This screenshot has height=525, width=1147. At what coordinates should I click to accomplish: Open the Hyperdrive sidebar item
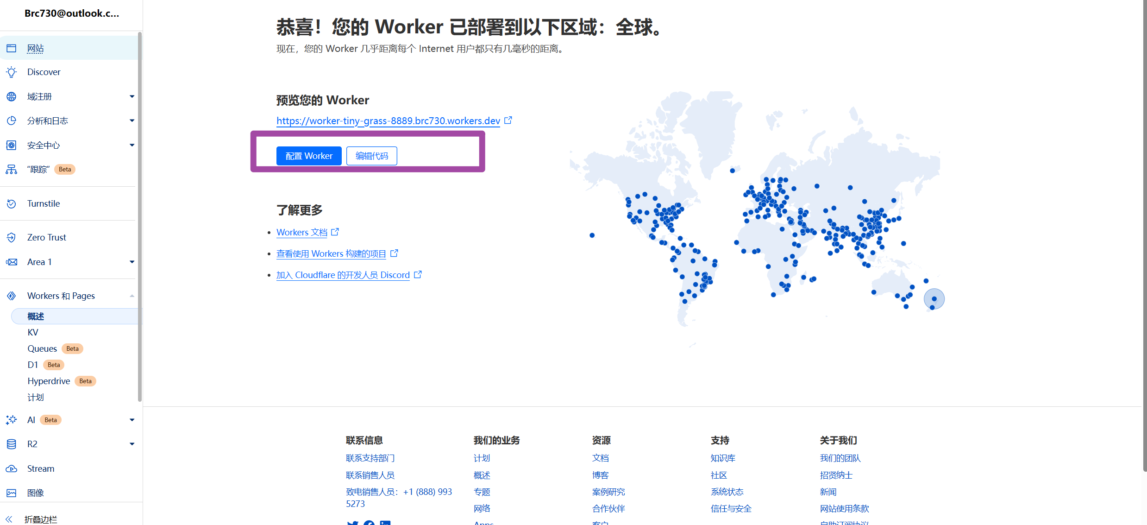point(49,381)
